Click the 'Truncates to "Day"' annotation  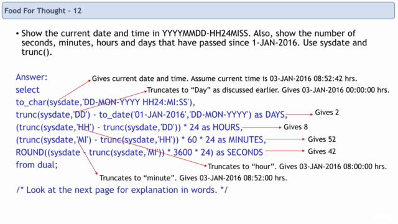pos(268,90)
